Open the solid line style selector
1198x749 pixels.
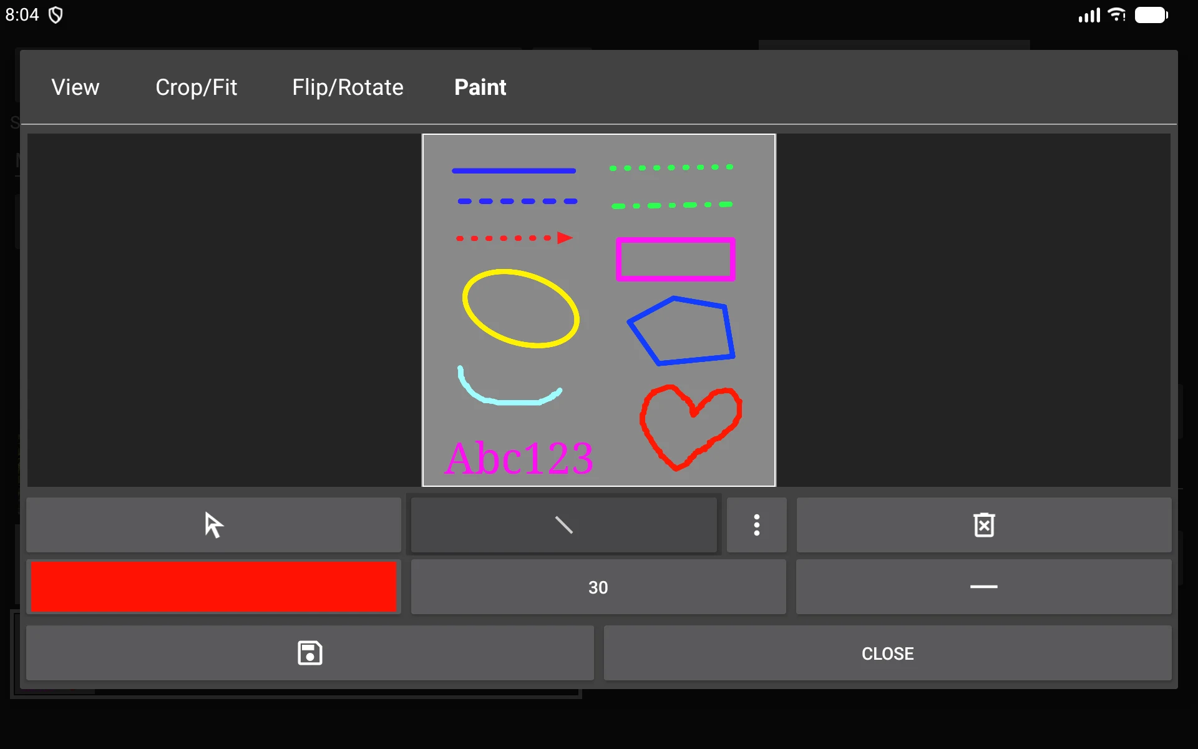click(x=984, y=587)
